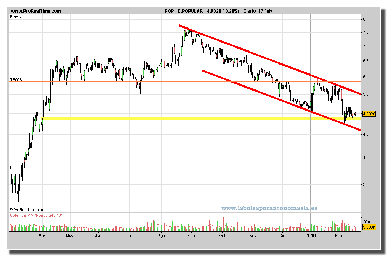The height and width of the screenshot is (256, 387).
Task: Click the Abr month label
Action: pyautogui.click(x=42, y=236)
